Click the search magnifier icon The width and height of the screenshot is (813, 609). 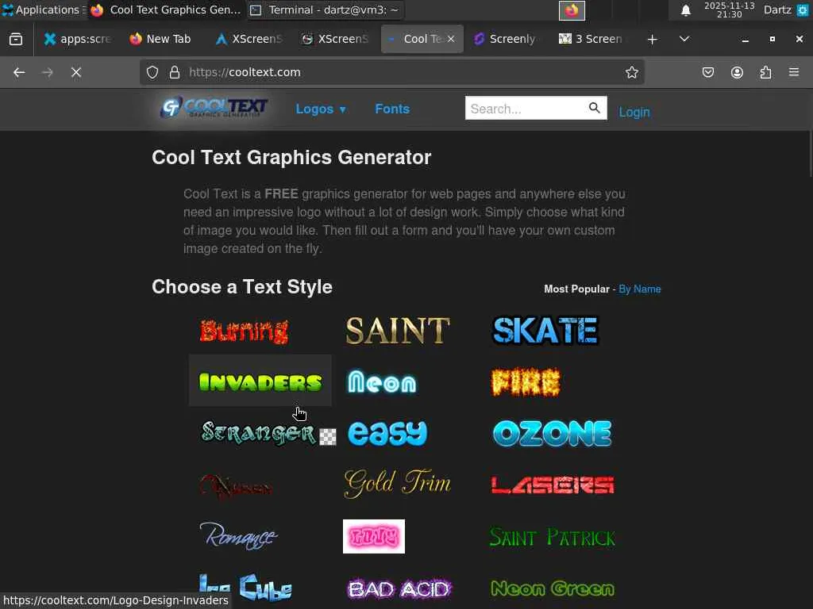594,108
